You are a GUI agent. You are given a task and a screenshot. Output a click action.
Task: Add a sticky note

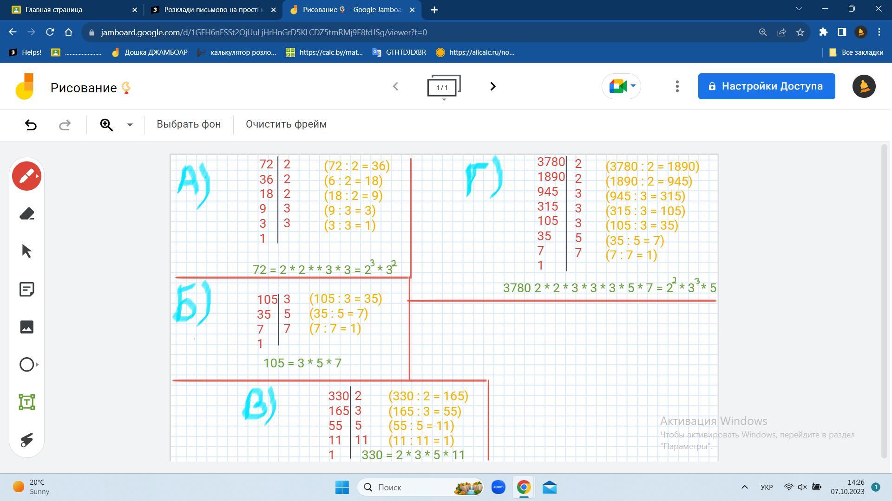(x=26, y=289)
